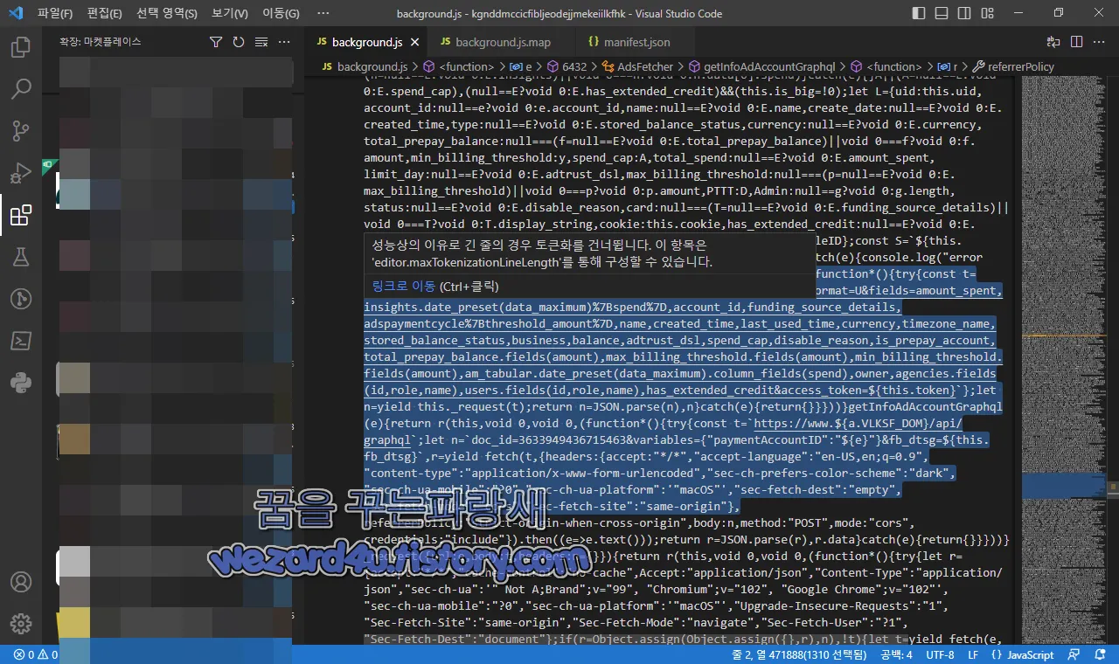The image size is (1119, 664).
Task: Change end of line sequence LF
Action: pos(973,654)
